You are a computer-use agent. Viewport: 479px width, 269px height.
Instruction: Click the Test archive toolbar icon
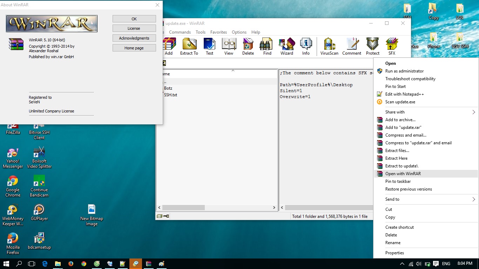click(x=209, y=47)
